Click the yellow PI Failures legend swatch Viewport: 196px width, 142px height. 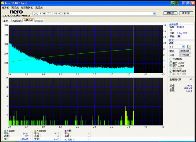point(36,131)
